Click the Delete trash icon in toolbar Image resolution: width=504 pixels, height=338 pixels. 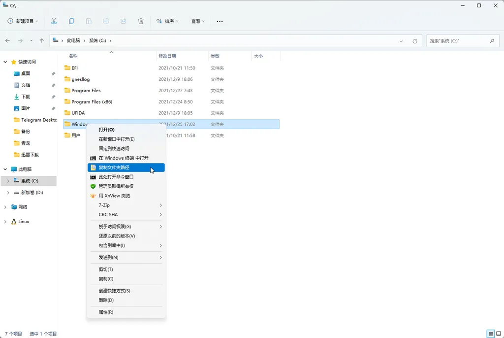coord(141,21)
